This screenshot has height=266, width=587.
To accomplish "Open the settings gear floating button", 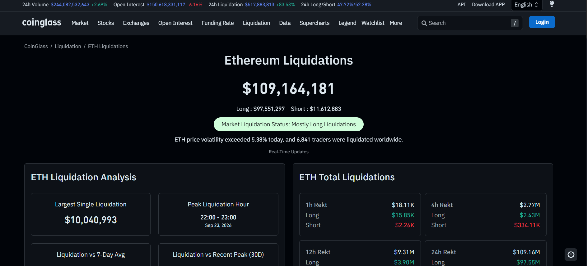I will pos(571,255).
